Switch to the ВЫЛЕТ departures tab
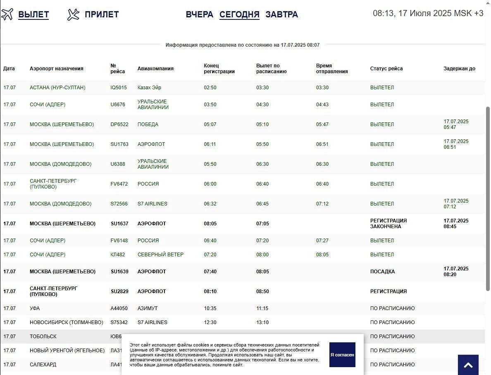Viewport: 491px width, 375px height. click(x=33, y=14)
